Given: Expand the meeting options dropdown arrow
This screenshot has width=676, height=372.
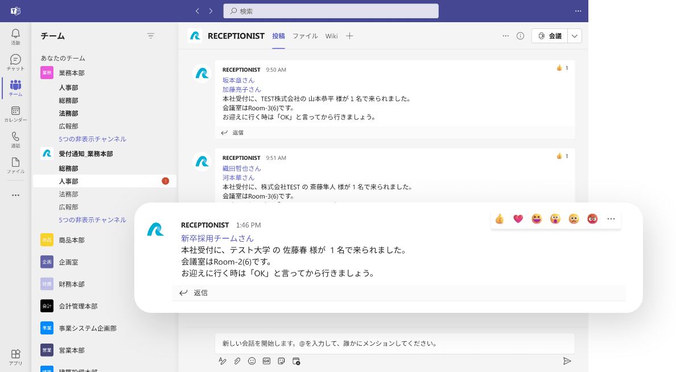Looking at the screenshot, I should tap(575, 36).
